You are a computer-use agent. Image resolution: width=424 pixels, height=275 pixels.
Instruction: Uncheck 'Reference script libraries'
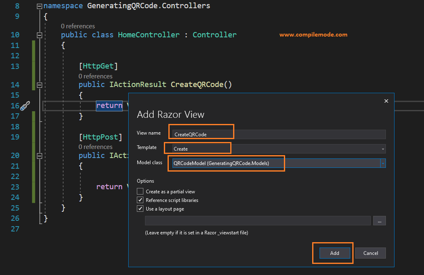coord(140,200)
